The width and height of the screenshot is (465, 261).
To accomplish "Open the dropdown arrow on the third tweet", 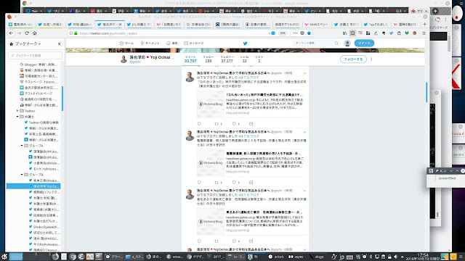I will [x=304, y=191].
